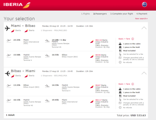Open step 1 Flights in the progress bar
156x120 pixels.
tap(85, 14)
